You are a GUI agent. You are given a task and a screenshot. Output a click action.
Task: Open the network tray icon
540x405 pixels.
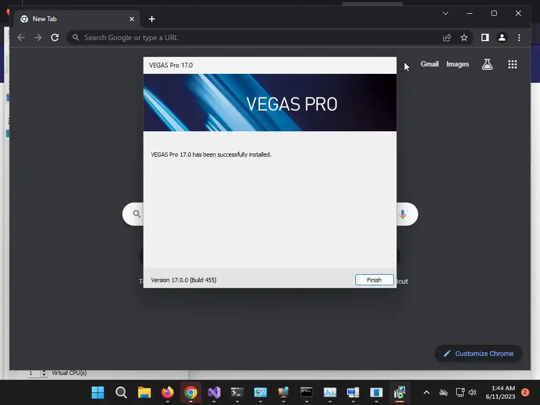coord(460,392)
